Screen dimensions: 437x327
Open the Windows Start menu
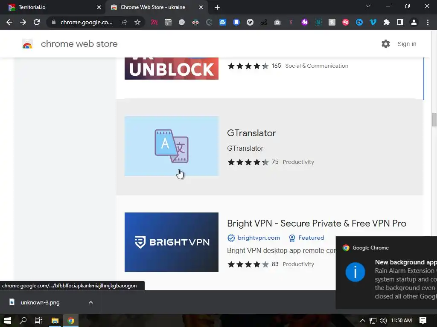[x=8, y=321]
